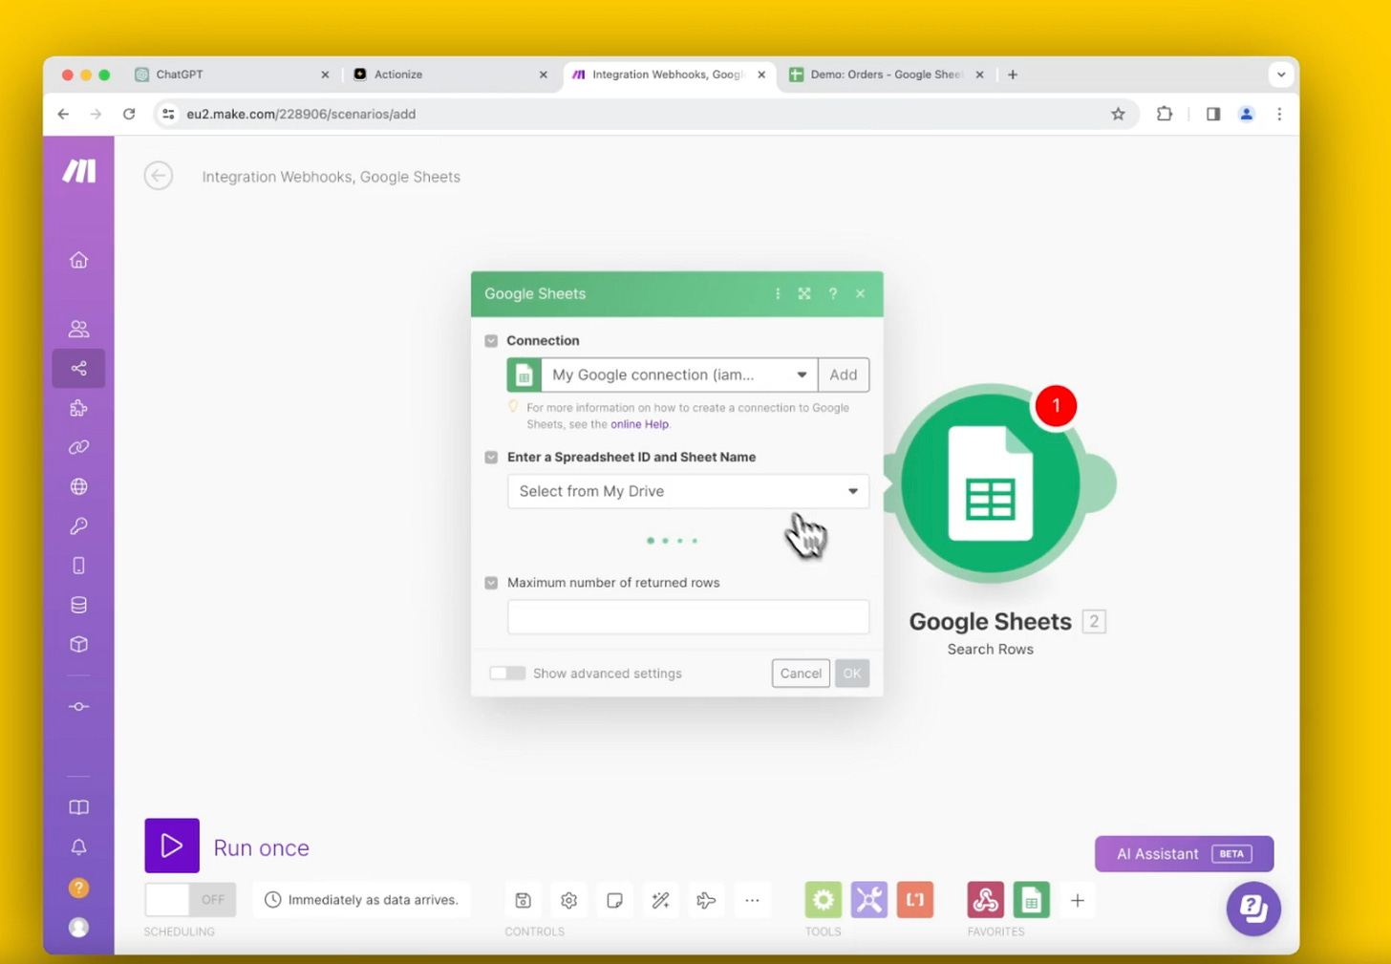
Task: Follow the online Help link
Action: [x=639, y=424]
